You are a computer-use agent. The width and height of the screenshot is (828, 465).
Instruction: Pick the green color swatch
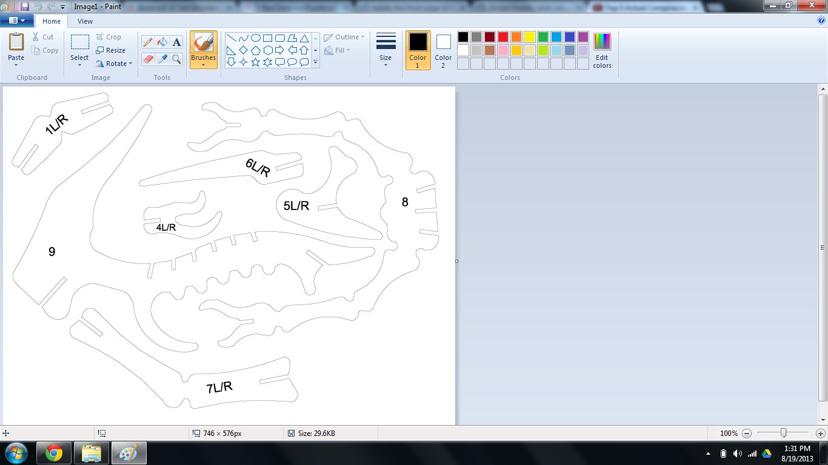(543, 37)
